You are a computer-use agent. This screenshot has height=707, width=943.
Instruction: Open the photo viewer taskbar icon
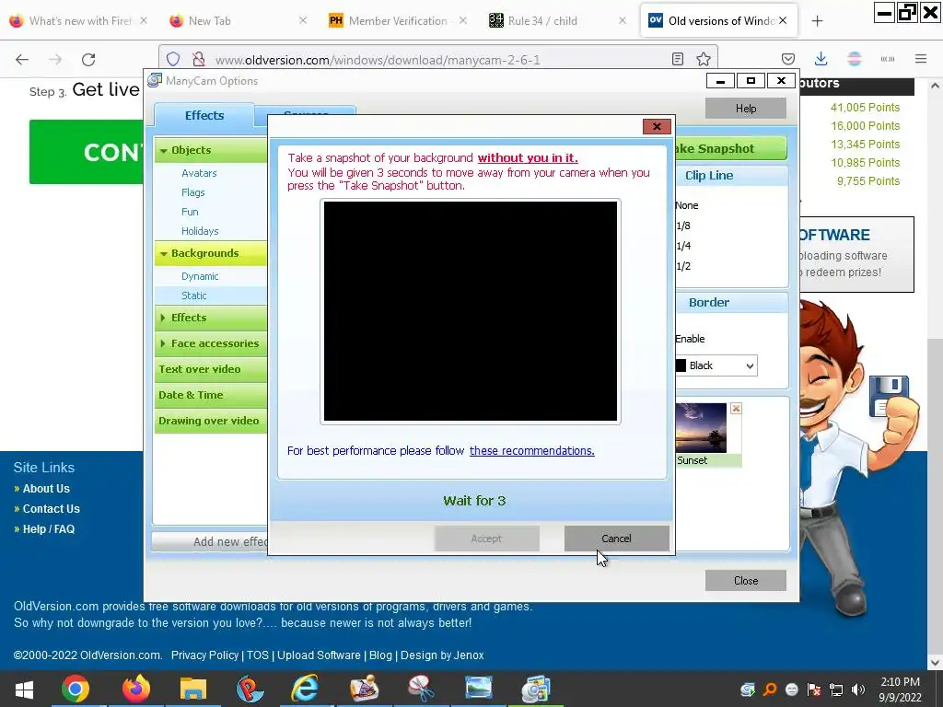[479, 689]
